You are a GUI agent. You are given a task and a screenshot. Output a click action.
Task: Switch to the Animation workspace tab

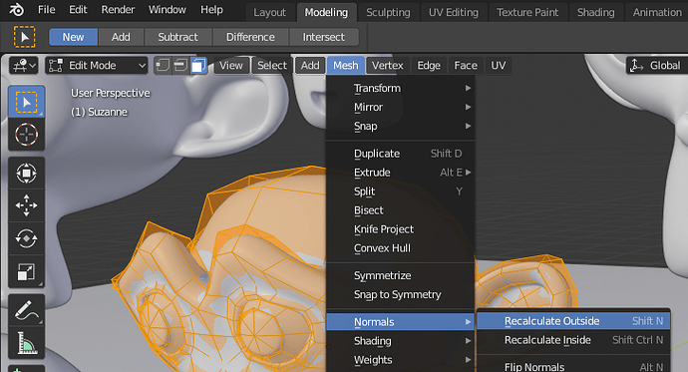pos(657,12)
